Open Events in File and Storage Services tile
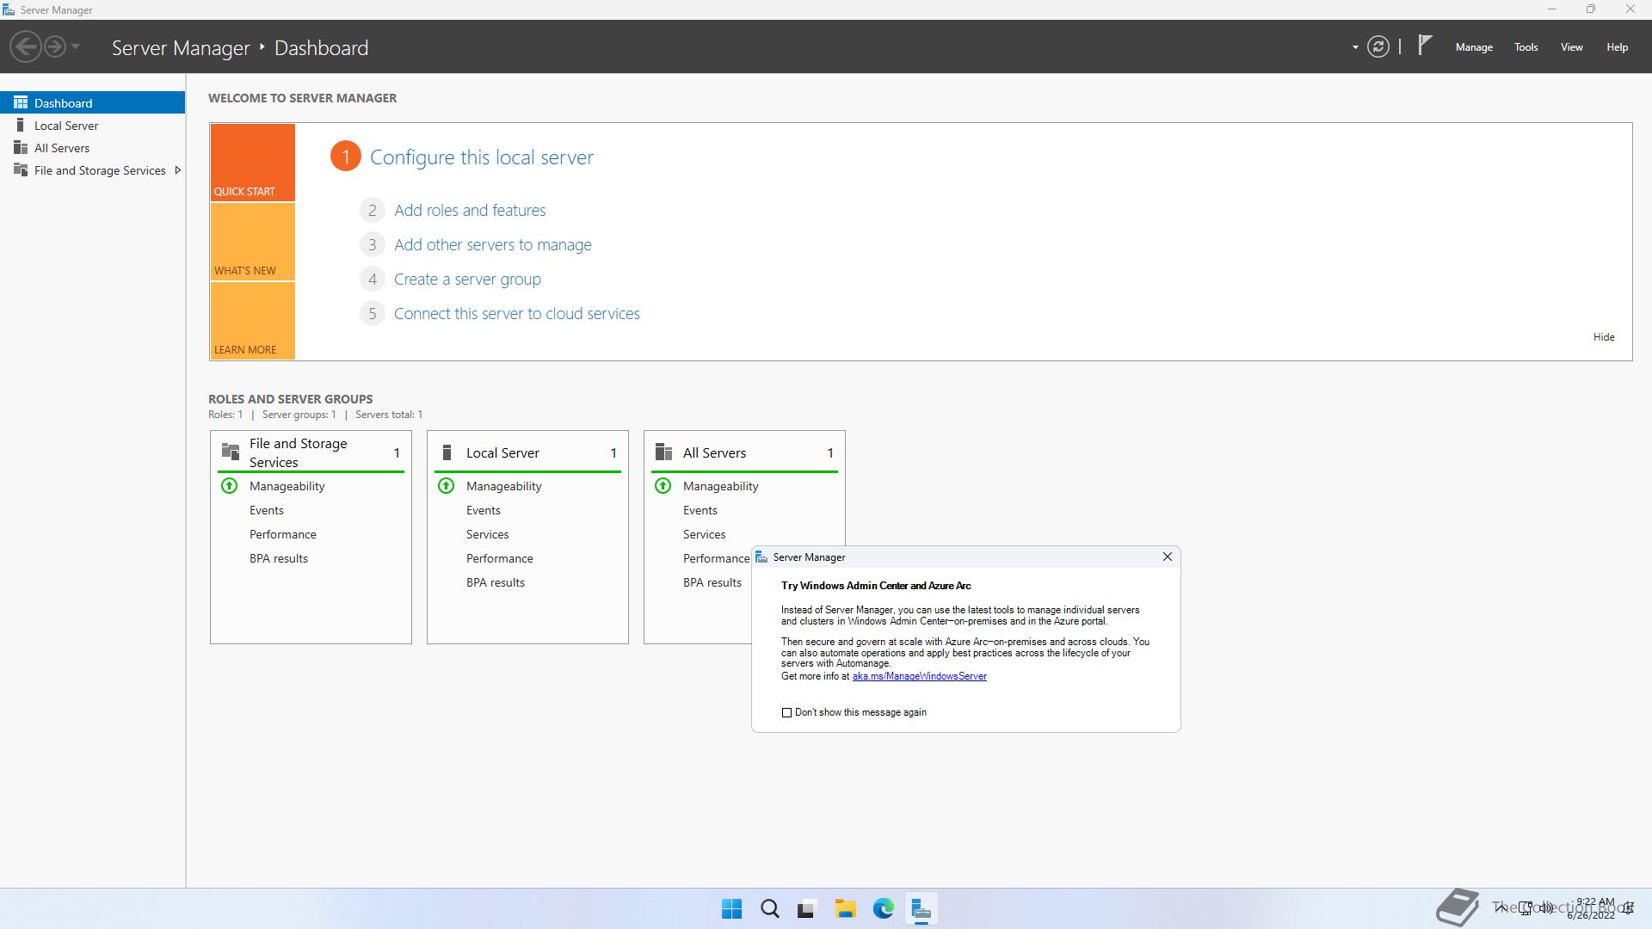 (267, 510)
